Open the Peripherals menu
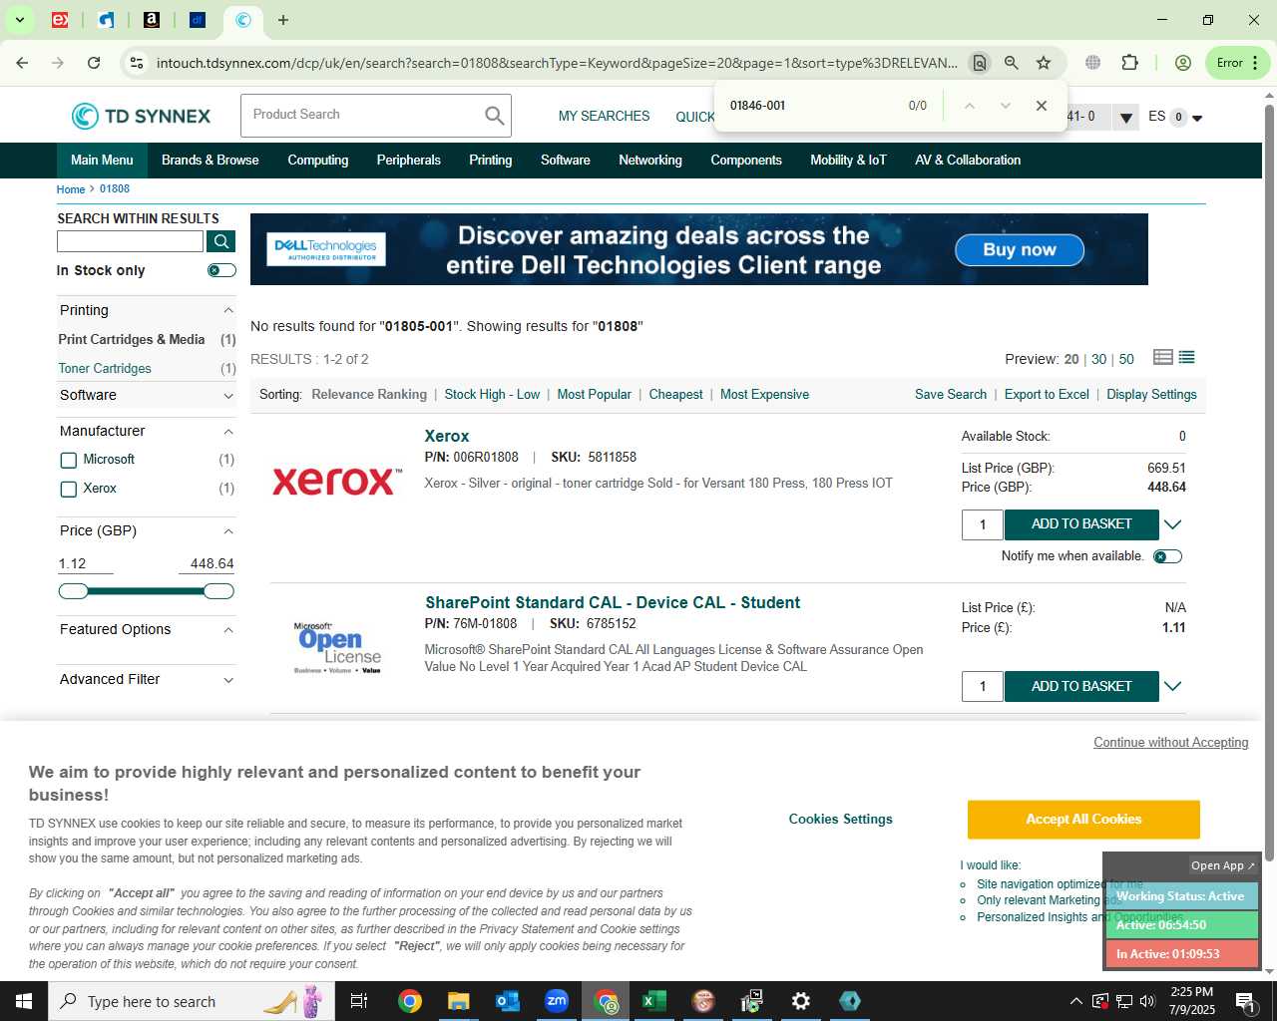 tap(409, 161)
